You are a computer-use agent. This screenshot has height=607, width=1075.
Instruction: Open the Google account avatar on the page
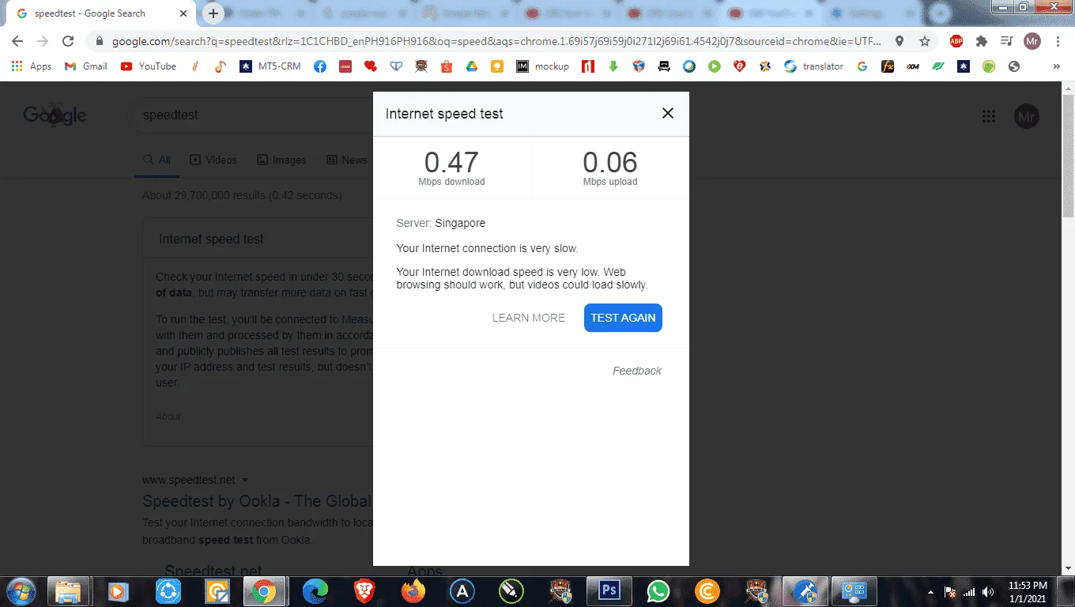tap(1027, 117)
